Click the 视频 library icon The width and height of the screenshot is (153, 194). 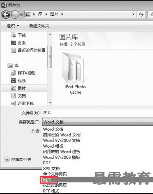pos(13,81)
